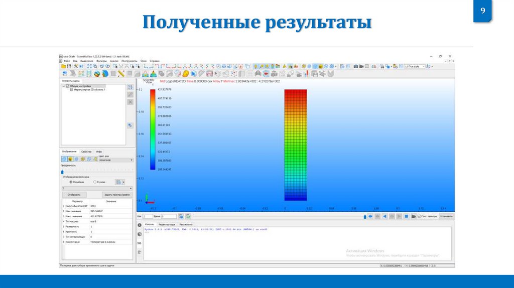Open the Инструменты menu
514x288 pixels.
[x=129, y=61]
